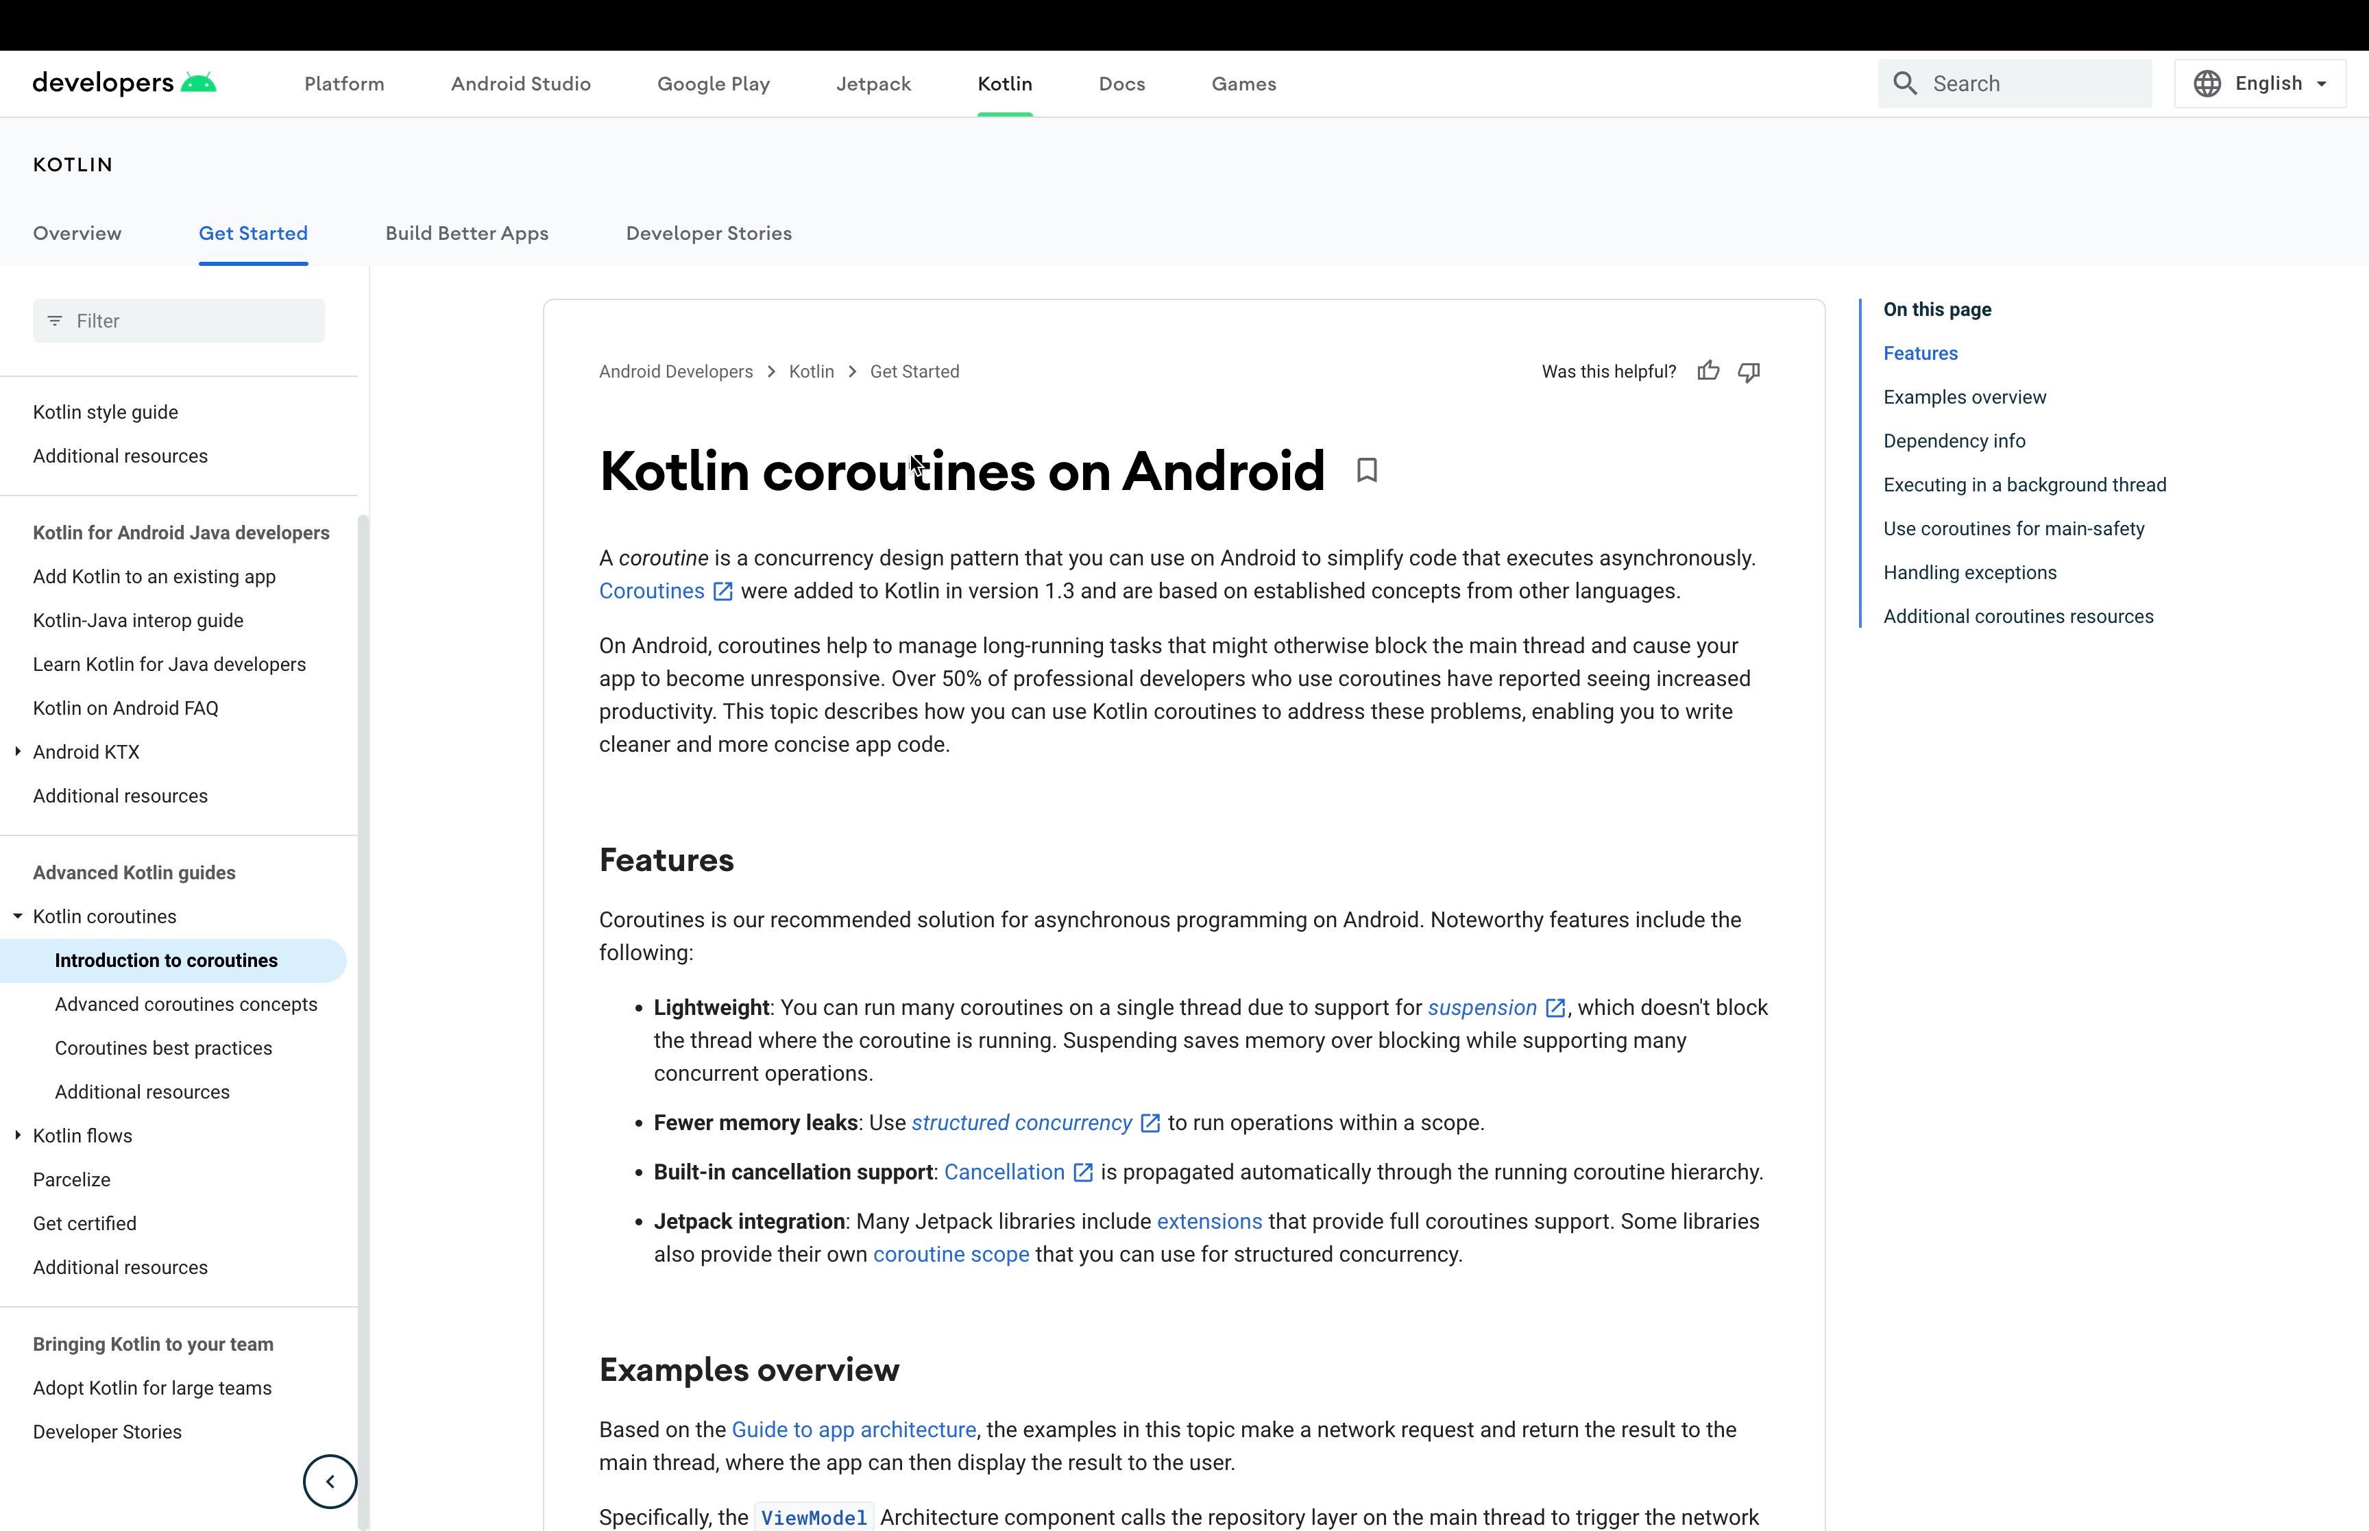Image resolution: width=2369 pixels, height=1531 pixels.
Task: Open the structured concurrency link
Action: (1021, 1123)
